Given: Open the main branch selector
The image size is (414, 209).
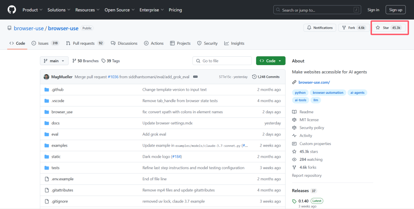Looking at the screenshot, I should coord(54,61).
